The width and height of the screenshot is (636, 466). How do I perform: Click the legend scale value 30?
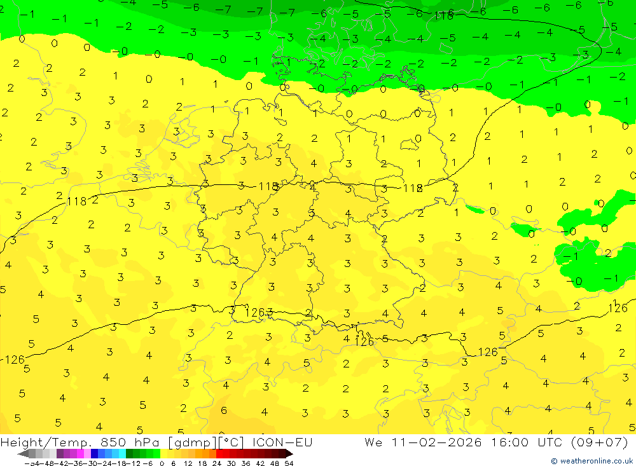(x=232, y=463)
